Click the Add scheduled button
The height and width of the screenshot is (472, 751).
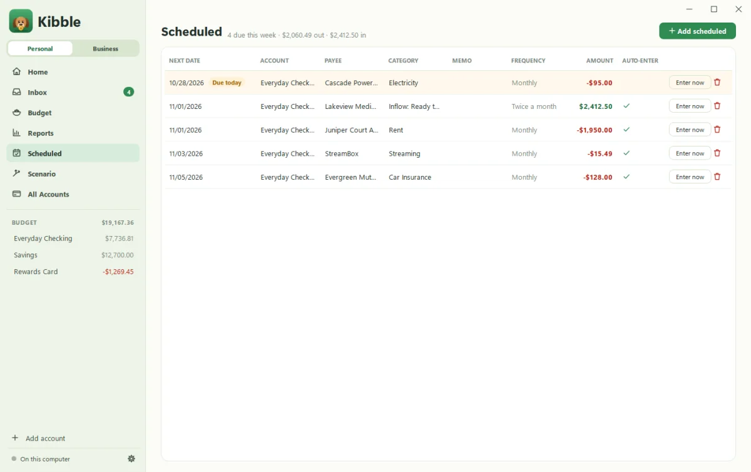tap(697, 31)
